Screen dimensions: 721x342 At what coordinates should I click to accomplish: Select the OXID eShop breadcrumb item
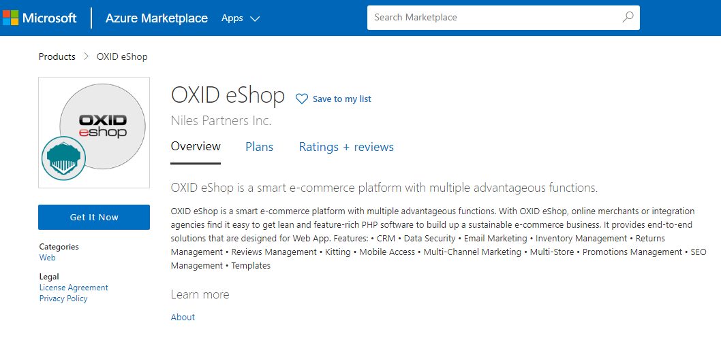(122, 56)
